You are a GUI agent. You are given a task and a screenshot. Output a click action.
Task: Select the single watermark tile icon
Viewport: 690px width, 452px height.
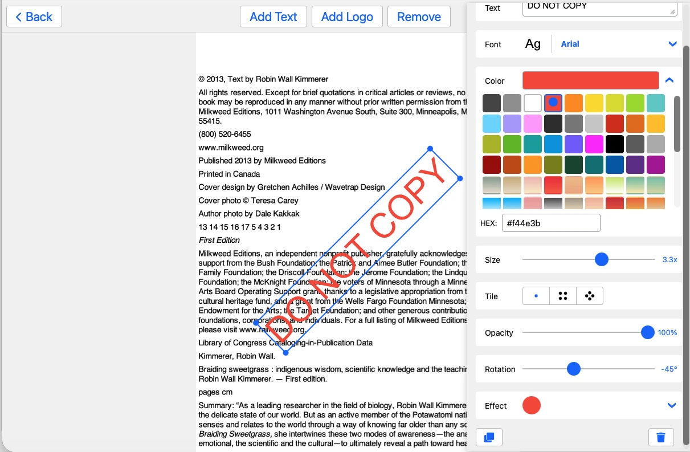click(536, 296)
